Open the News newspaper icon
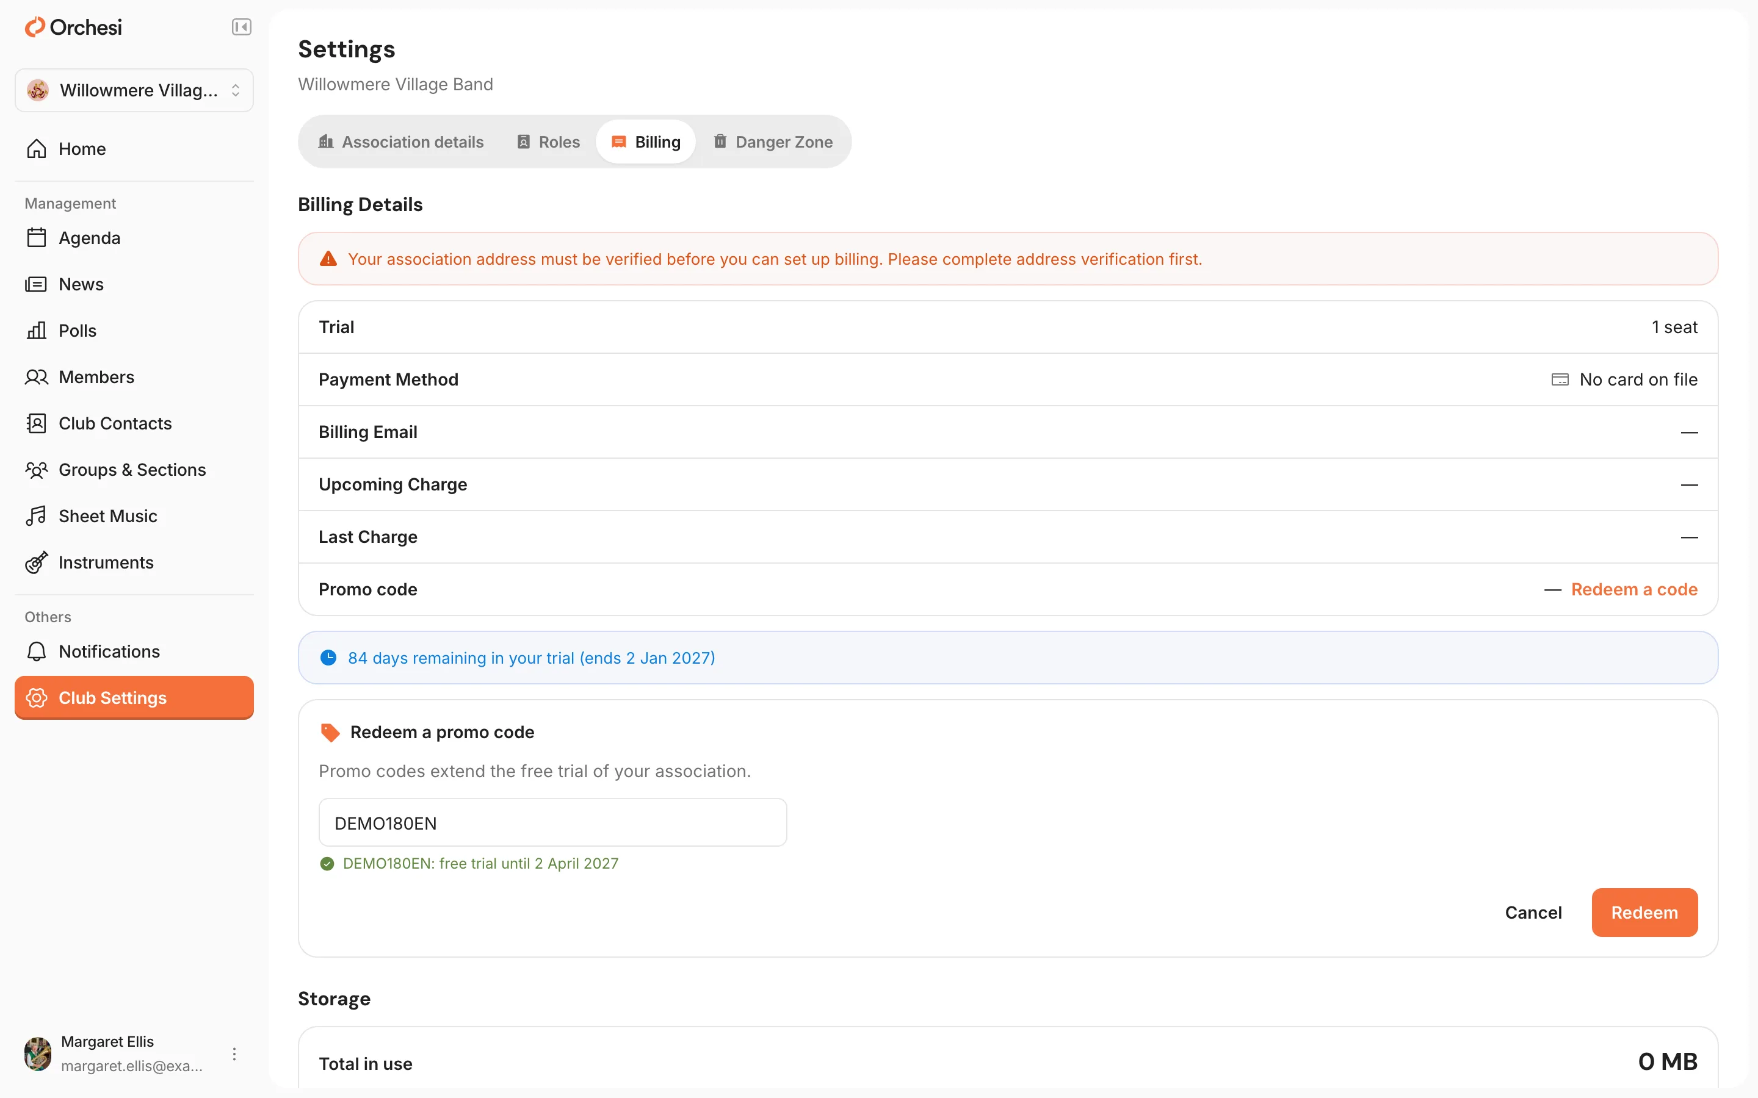The image size is (1758, 1098). (x=37, y=284)
